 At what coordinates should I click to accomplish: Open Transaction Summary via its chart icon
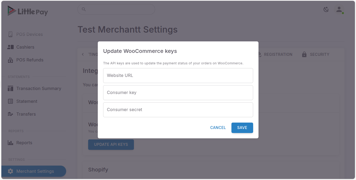[x=10, y=88]
